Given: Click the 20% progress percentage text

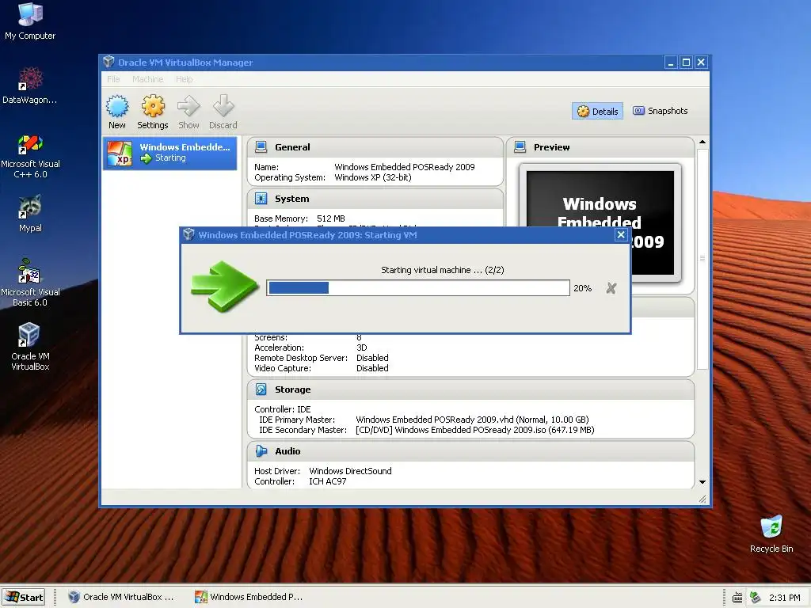Looking at the screenshot, I should pos(582,288).
